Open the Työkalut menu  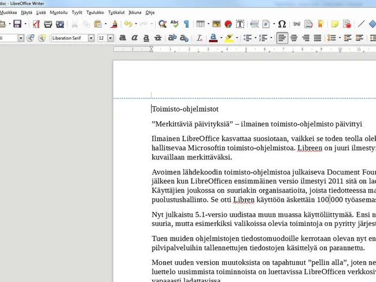(116, 13)
